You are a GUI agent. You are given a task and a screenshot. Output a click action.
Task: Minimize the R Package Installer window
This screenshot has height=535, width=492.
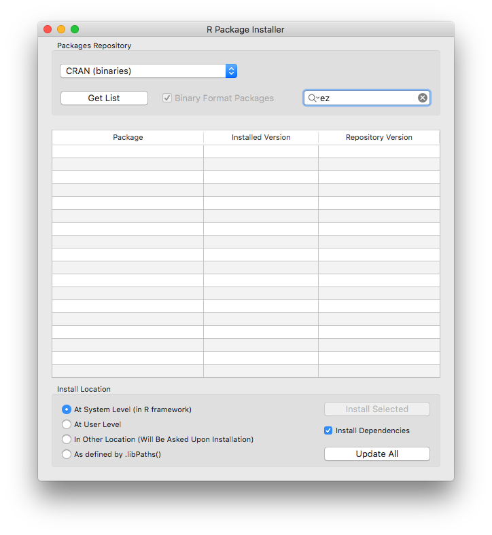(61, 29)
